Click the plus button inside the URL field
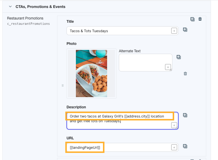Viewport: 218px width, 160px height. tap(174, 147)
